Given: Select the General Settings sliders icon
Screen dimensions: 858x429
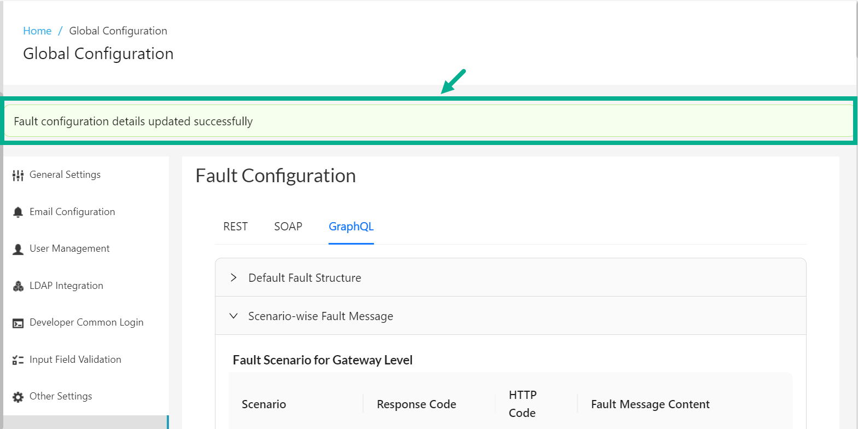Looking at the screenshot, I should 18,174.
